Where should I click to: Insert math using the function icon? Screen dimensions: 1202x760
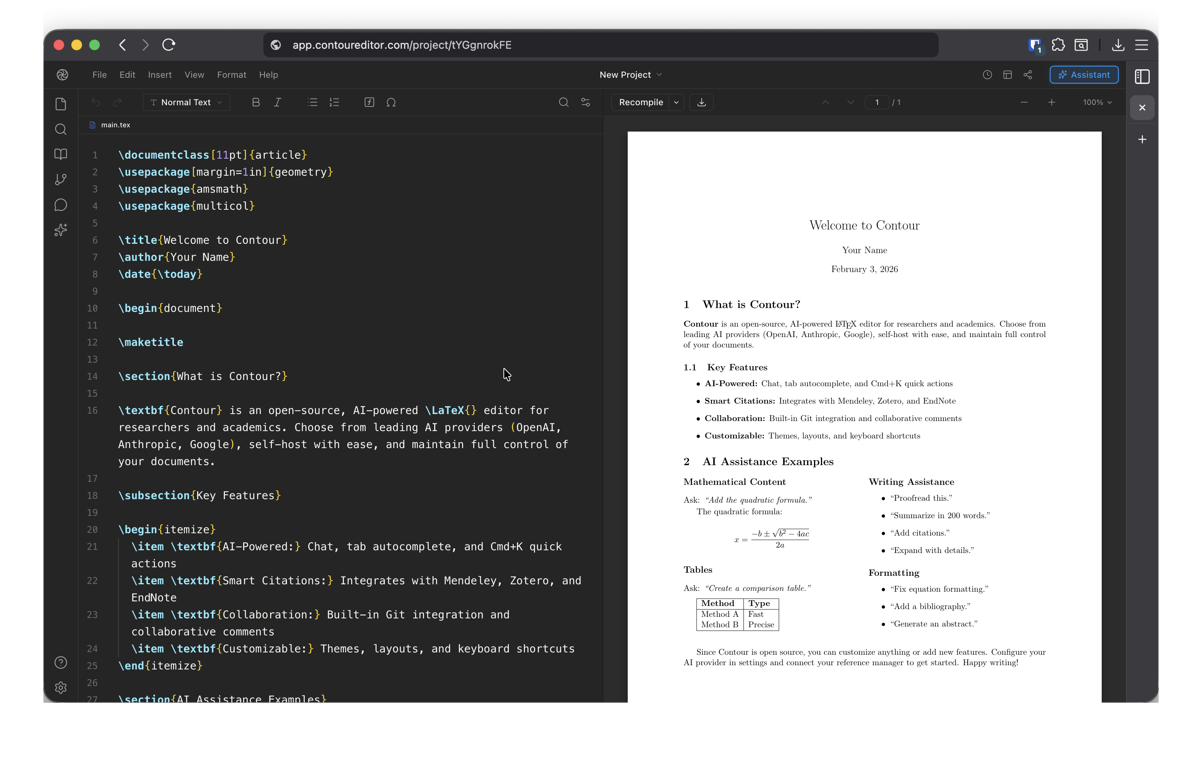369,102
